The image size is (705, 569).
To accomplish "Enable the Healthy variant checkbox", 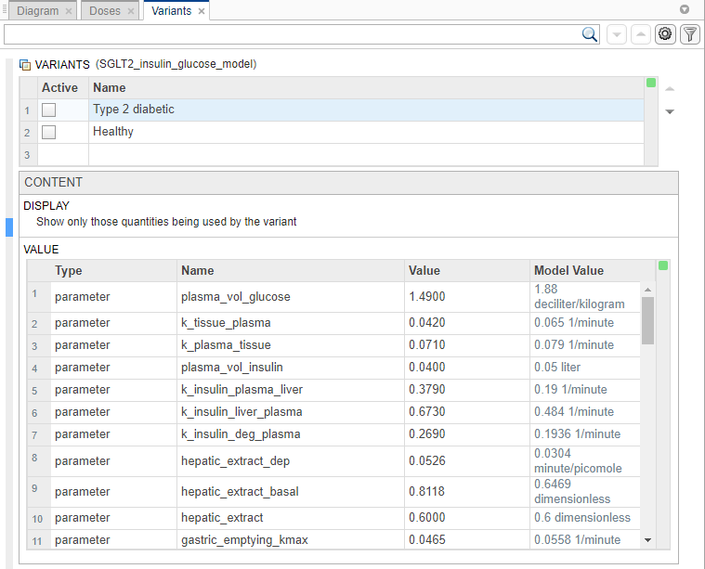I will tap(48, 132).
